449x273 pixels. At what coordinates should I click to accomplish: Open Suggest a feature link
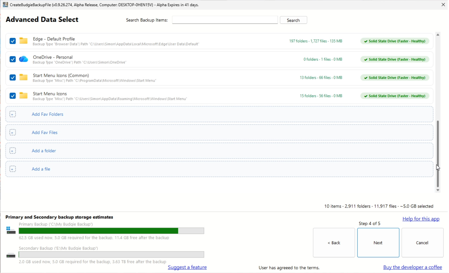pos(187,267)
